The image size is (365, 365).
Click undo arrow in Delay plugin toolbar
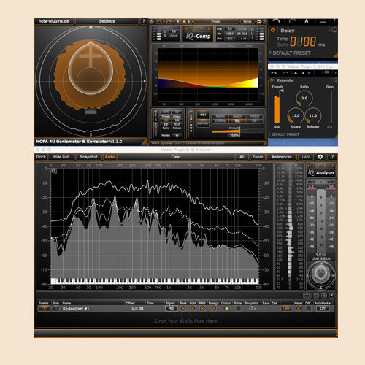pos(276,21)
